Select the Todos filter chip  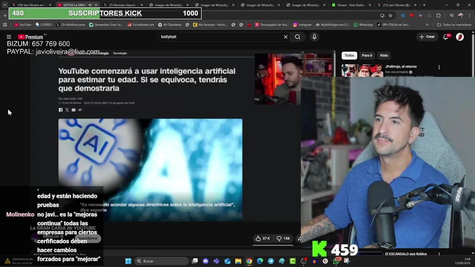349,55
